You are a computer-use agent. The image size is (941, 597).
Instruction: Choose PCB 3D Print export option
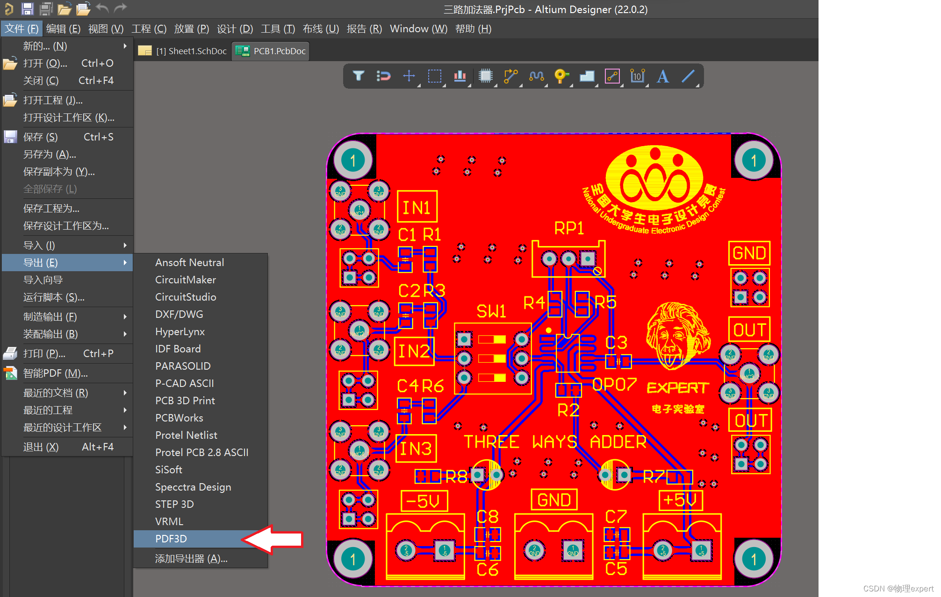185,400
